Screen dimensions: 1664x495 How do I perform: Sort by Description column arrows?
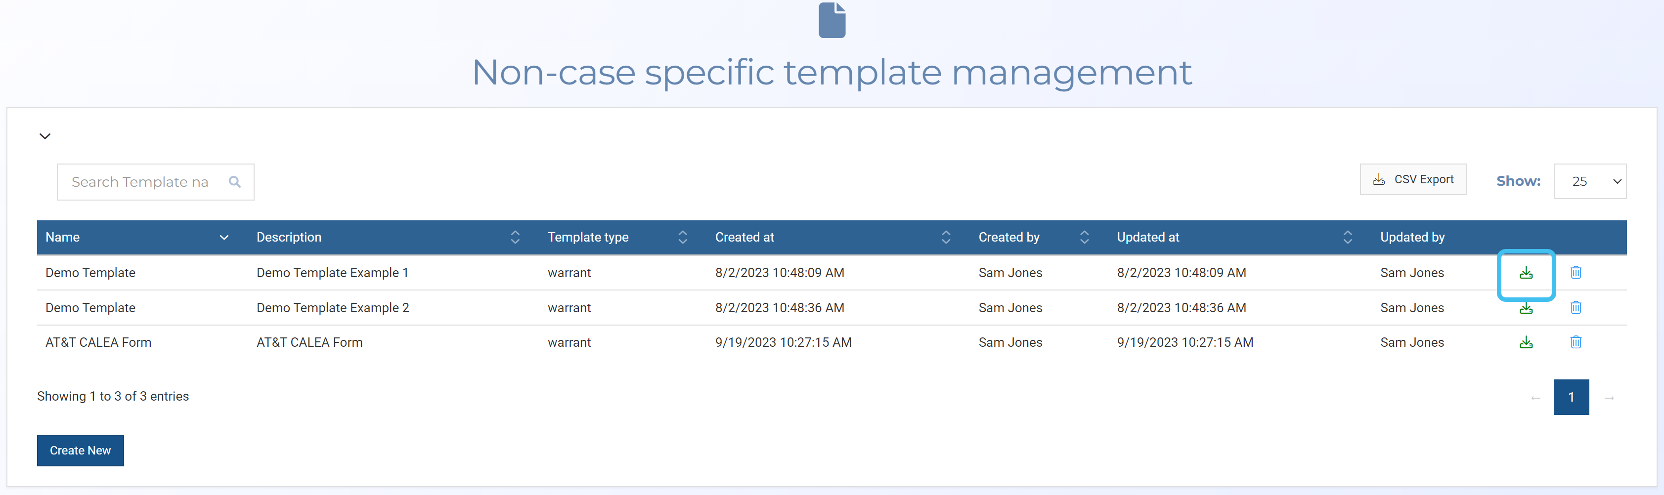(x=515, y=238)
